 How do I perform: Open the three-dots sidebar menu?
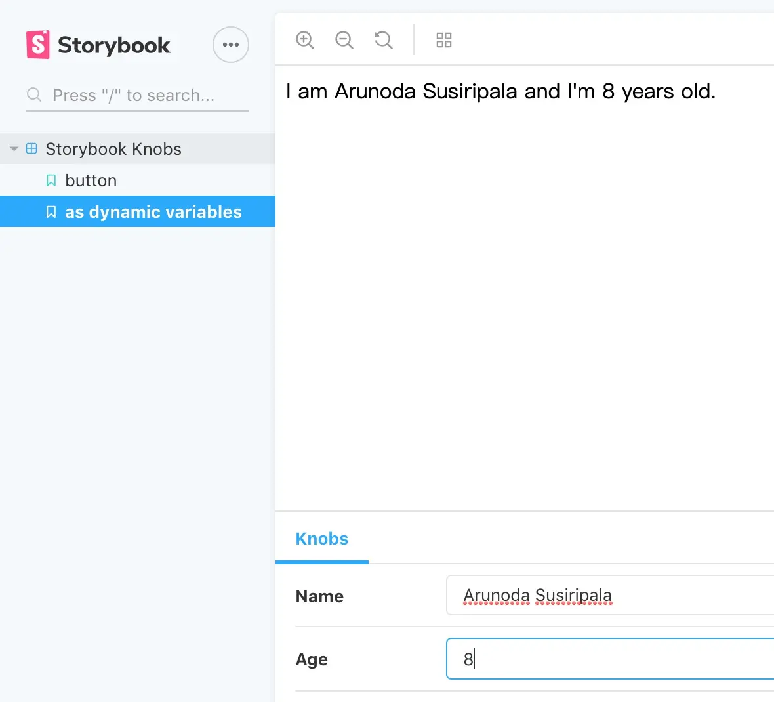[231, 45]
